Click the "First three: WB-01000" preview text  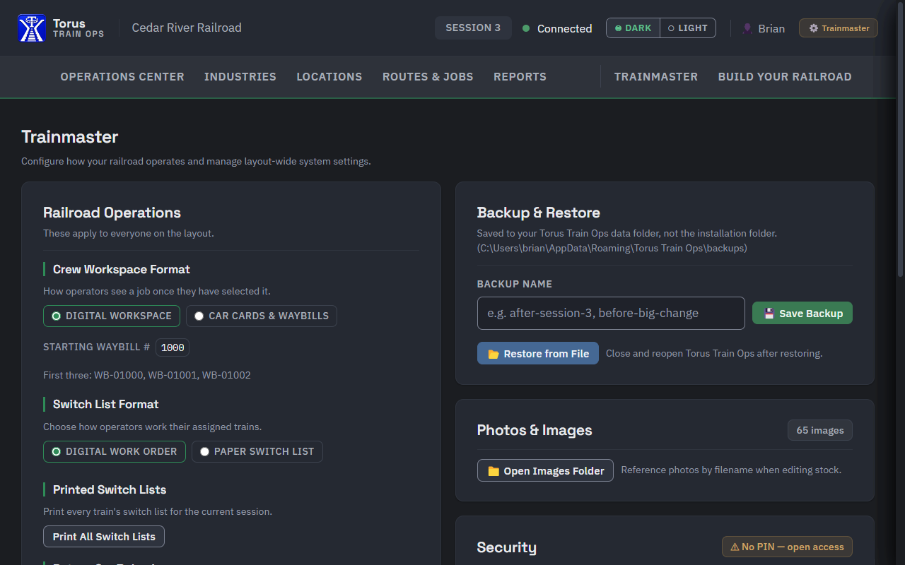pyautogui.click(x=147, y=375)
